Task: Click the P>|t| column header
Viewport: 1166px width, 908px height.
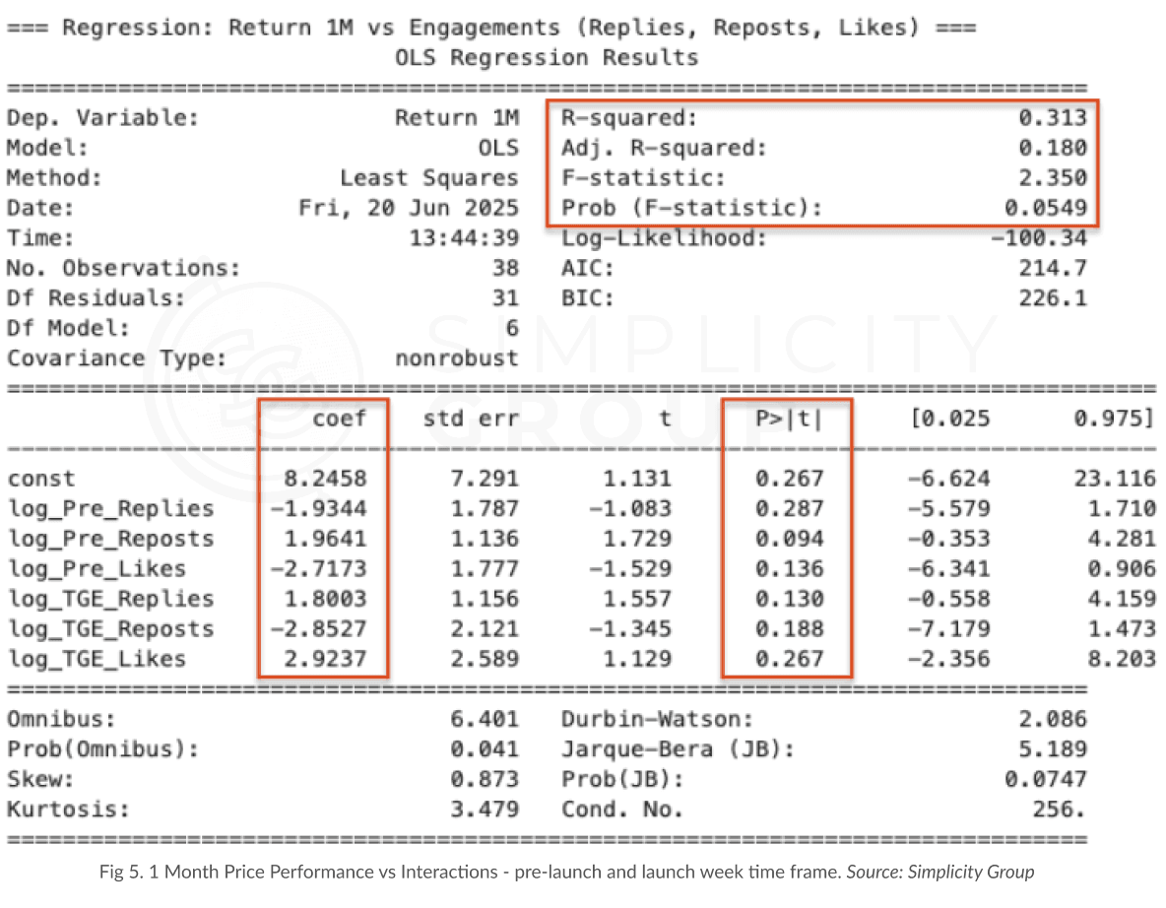Action: 789,418
